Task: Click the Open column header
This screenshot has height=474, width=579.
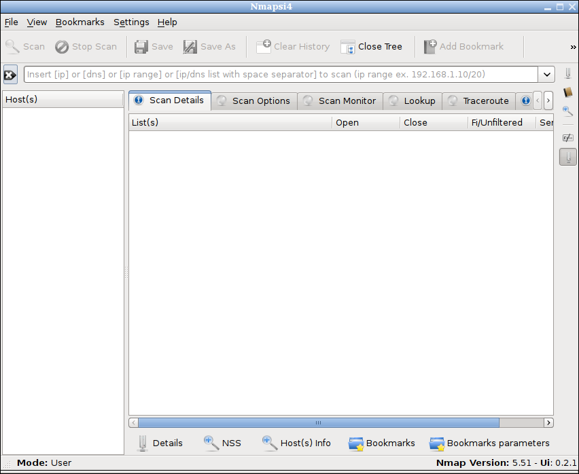Action: click(366, 122)
